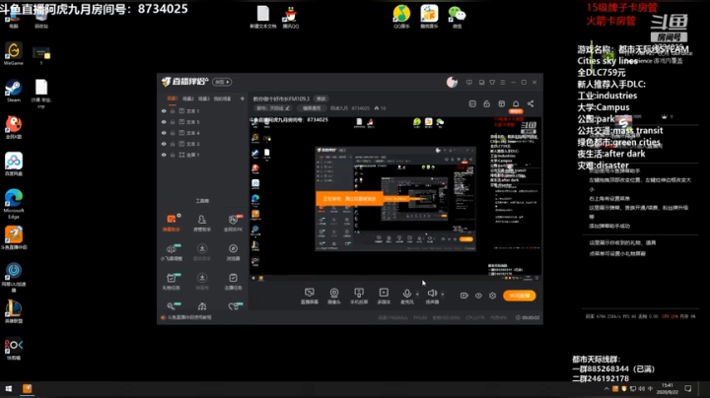Open Steam desktop shortcut
Viewport: 710px width, 398px height.
point(14,91)
